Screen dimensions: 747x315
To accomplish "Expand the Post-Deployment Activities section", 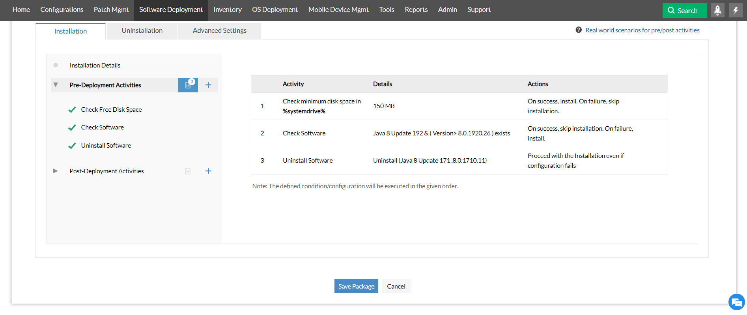I will (x=56, y=171).
